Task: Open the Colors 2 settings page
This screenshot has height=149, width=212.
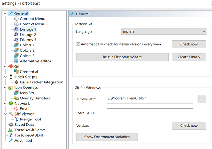Action: (27, 50)
